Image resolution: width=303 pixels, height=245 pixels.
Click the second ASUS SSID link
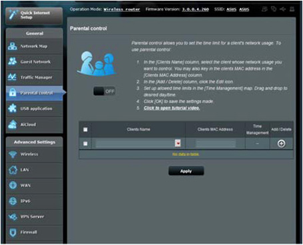point(244,9)
